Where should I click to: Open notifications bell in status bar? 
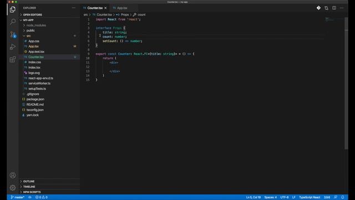coord(343,197)
